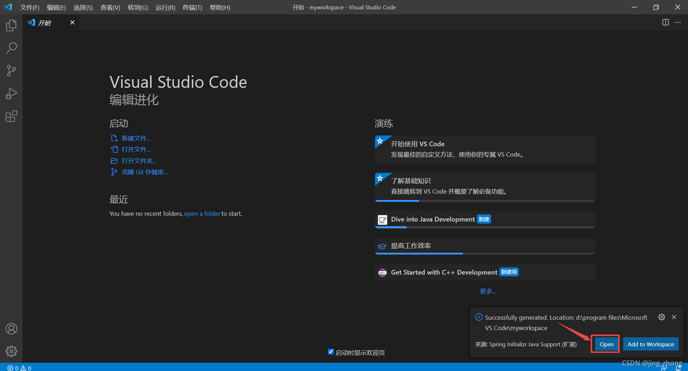Open the Manage gear icon in activity bar
The width and height of the screenshot is (688, 371).
pyautogui.click(x=11, y=351)
